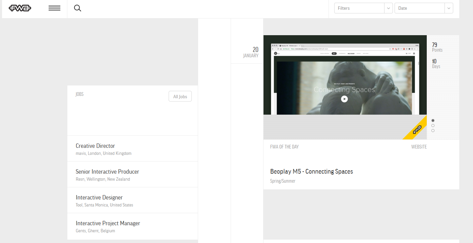Play the Connecting Spaces video
Image resolution: width=473 pixels, height=243 pixels.
pos(344,99)
